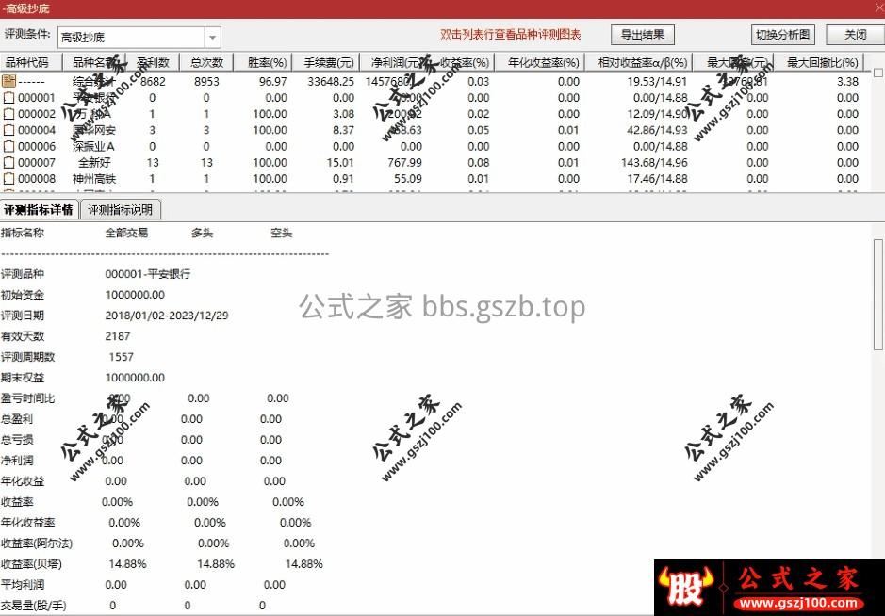Open the 评测条件 dropdown arrow
885x616 pixels.
click(212, 38)
